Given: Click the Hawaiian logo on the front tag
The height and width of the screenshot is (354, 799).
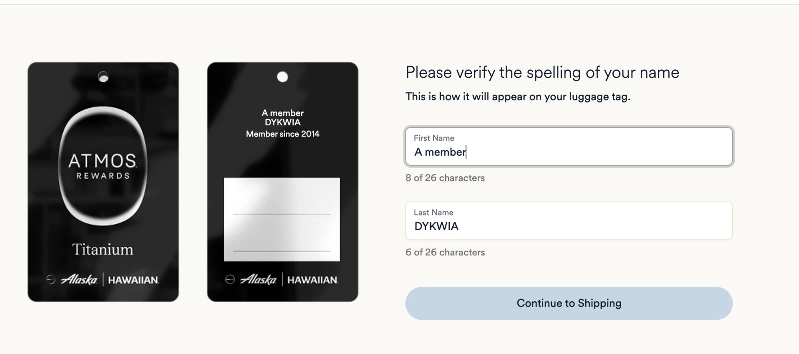Looking at the screenshot, I should click(x=133, y=280).
